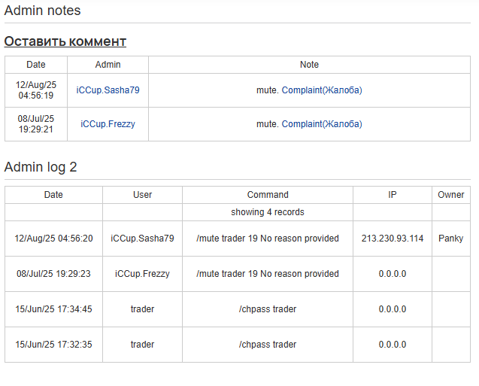Click the Command column header in Admin log

click(x=268, y=195)
